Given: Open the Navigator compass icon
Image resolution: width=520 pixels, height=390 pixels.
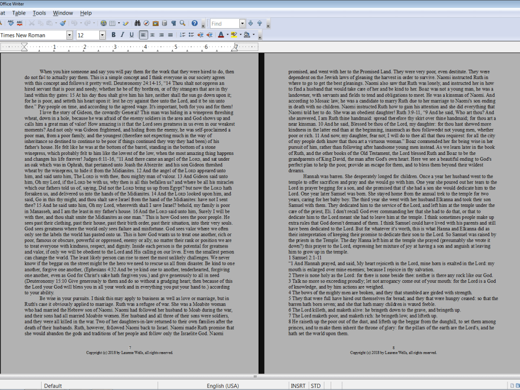Looking at the screenshot, I should coord(147,23).
